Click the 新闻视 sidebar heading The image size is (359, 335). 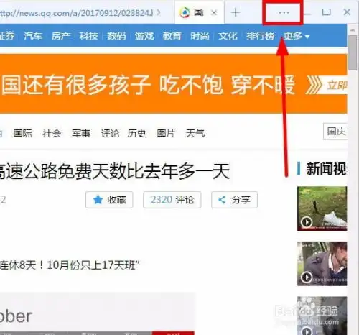click(x=327, y=169)
